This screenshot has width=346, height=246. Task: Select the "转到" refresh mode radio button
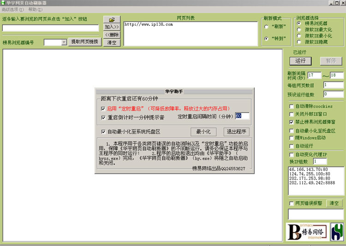point(266,39)
